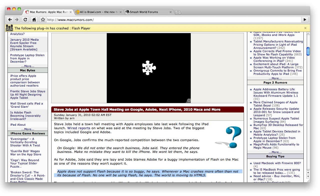Click the Buying Tips section header
Screen dimensions: 320x196
[275, 156]
